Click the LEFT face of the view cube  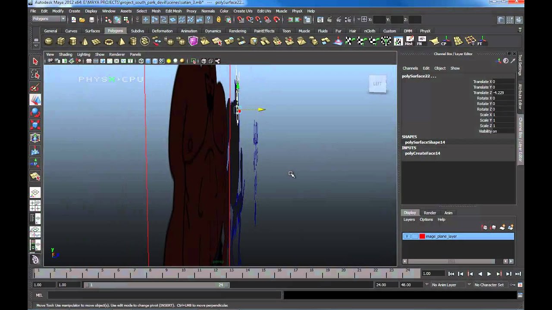(x=377, y=84)
